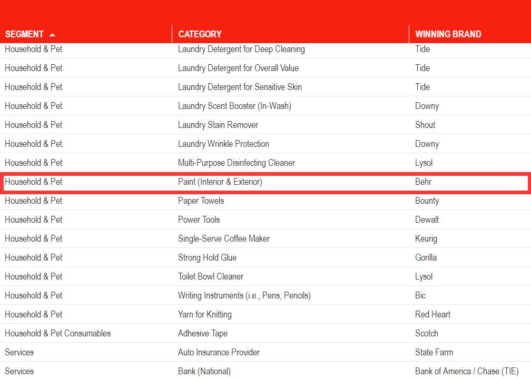Sort table by the SEGMENT column header

[24, 34]
